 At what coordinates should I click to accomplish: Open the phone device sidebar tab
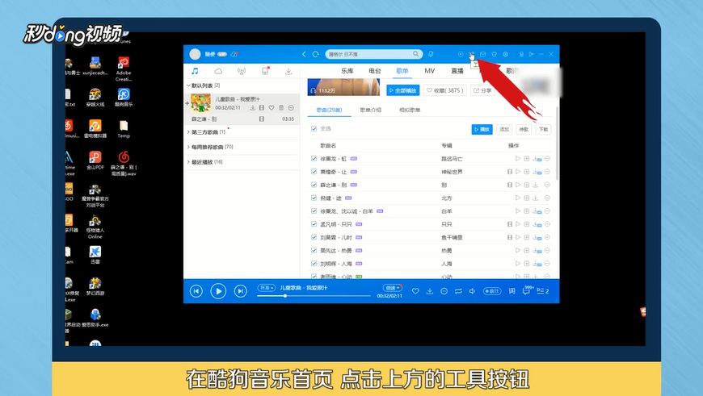265,71
